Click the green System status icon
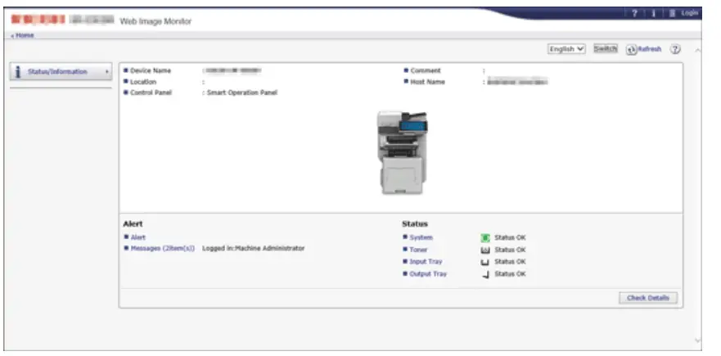This screenshot has height=356, width=721. tap(485, 238)
